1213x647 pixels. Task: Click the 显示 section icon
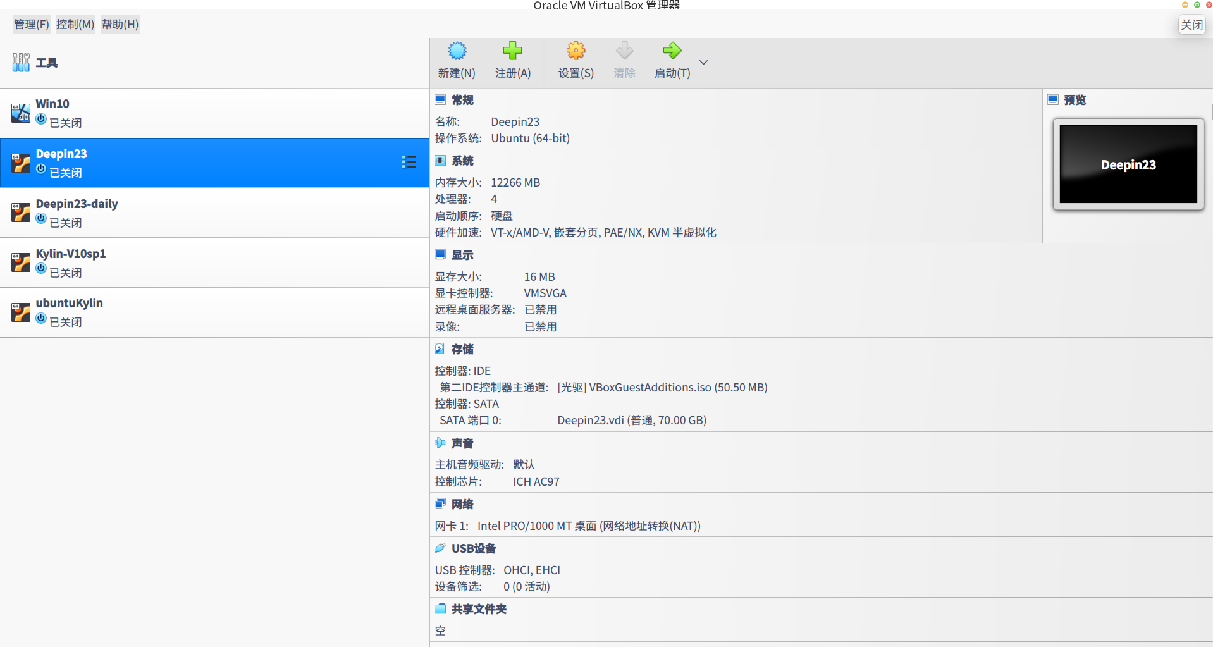[441, 254]
